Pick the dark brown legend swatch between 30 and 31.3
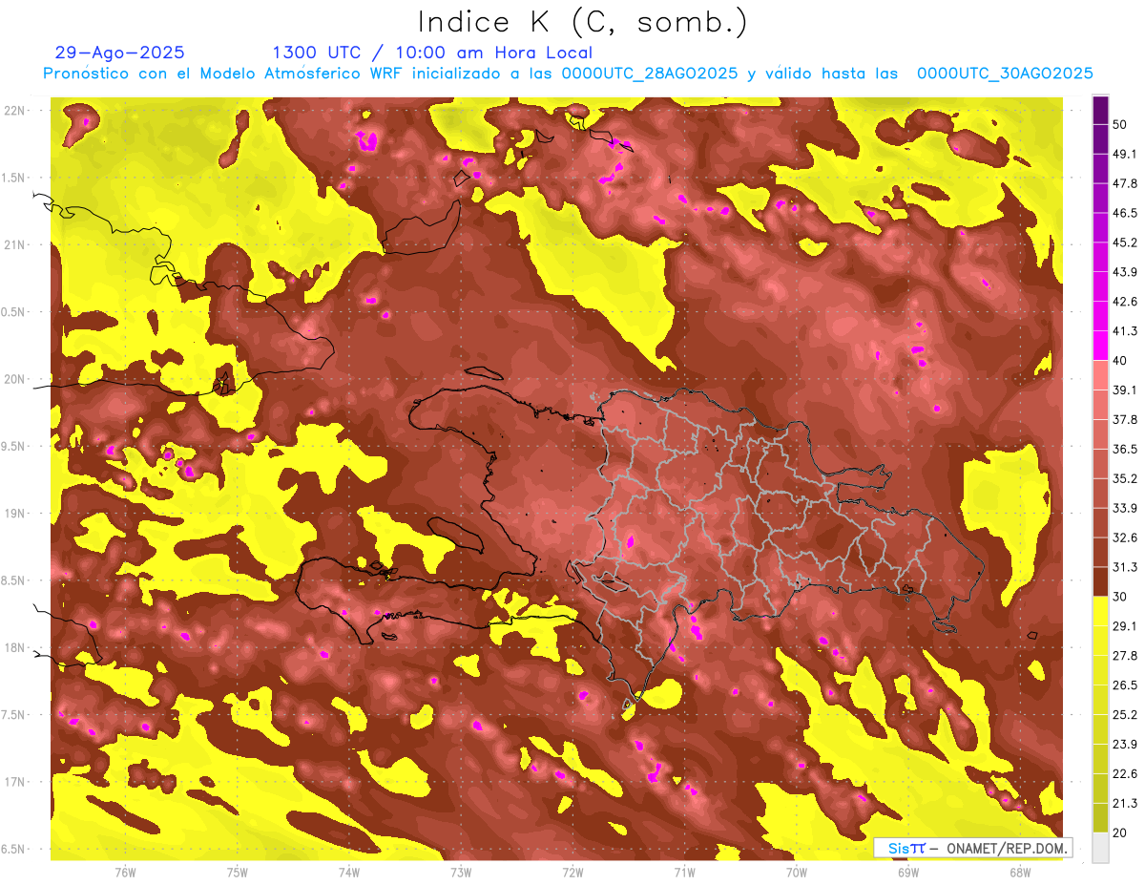 1100,582
